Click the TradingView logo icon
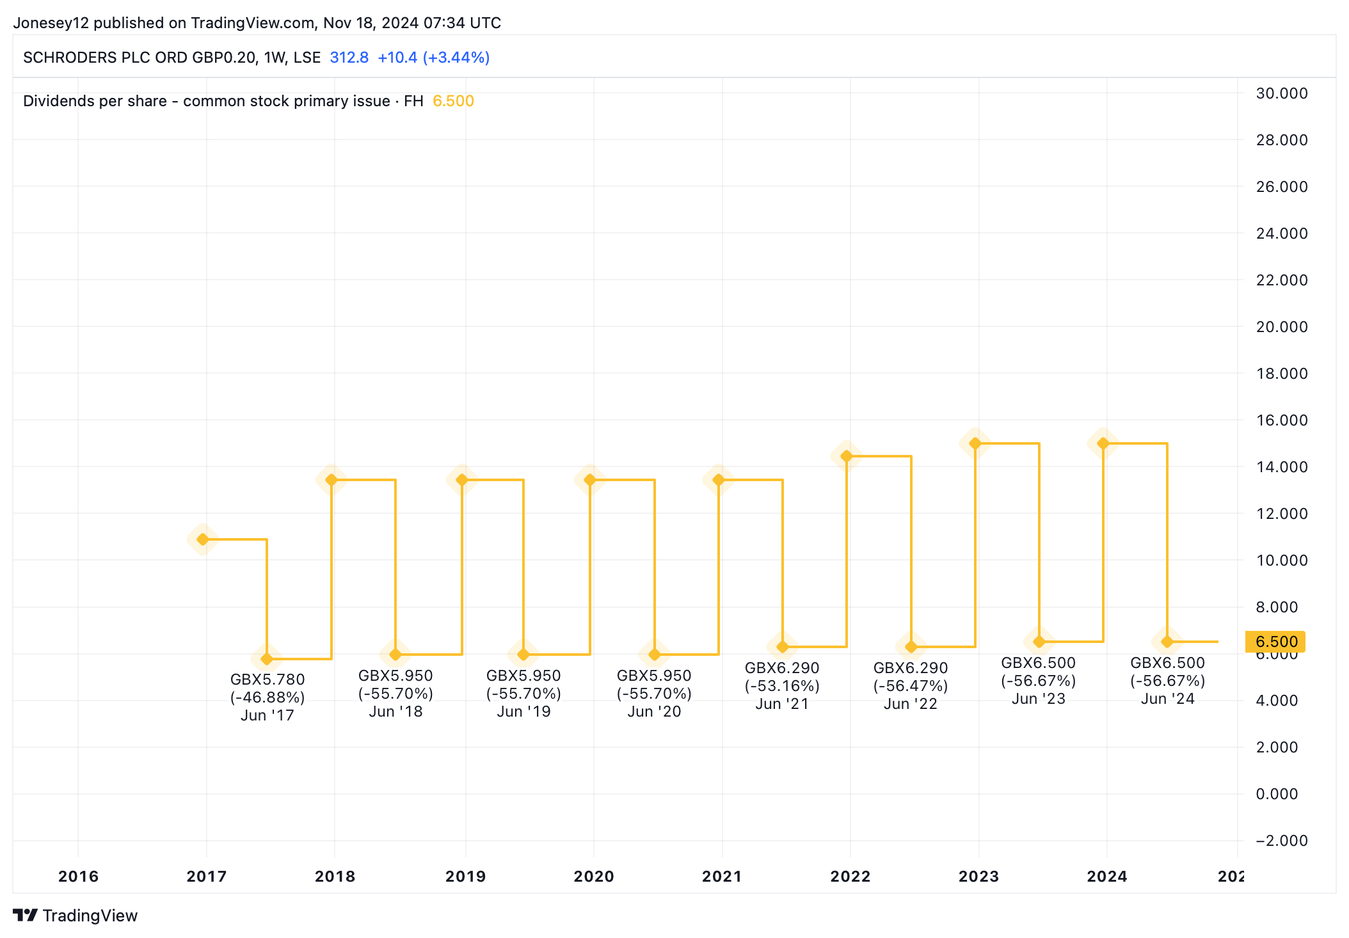 [x=26, y=915]
